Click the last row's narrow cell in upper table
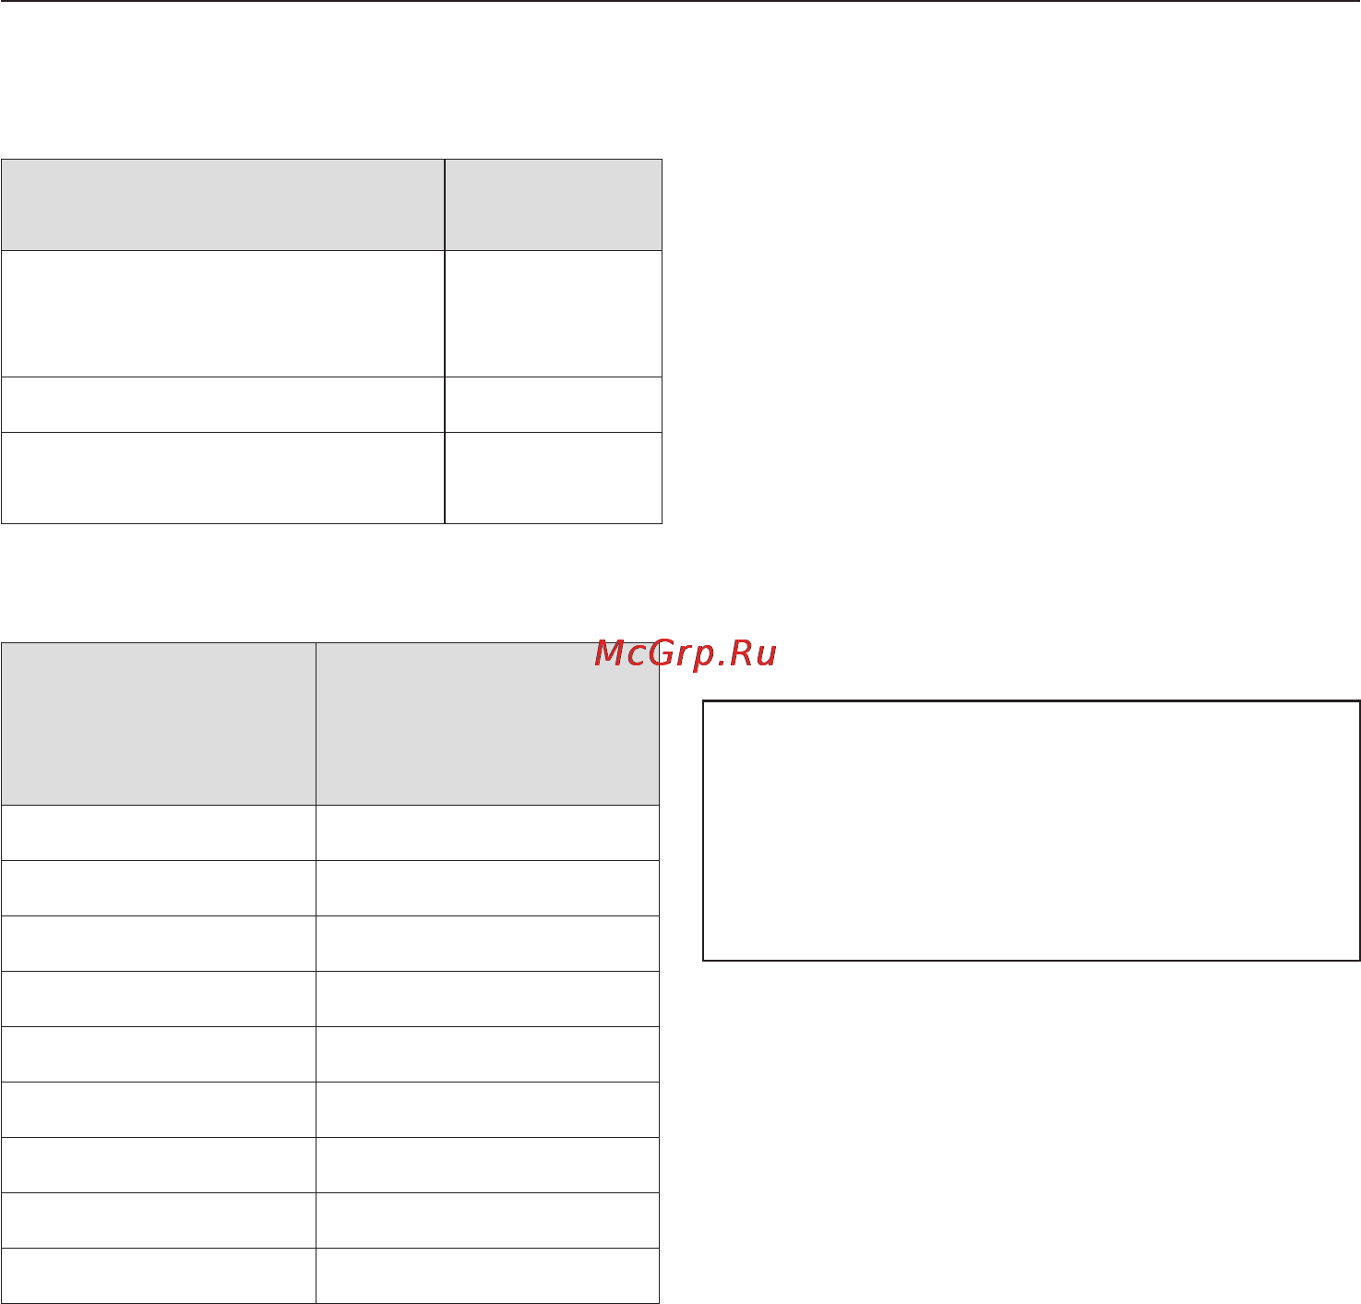The height and width of the screenshot is (1304, 1361). pos(554,478)
